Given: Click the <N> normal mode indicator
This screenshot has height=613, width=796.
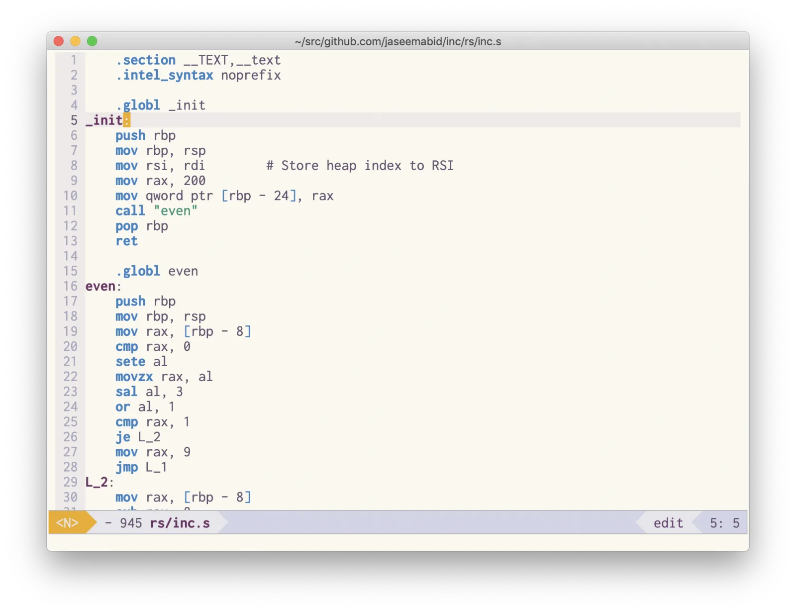Looking at the screenshot, I should pyautogui.click(x=67, y=523).
